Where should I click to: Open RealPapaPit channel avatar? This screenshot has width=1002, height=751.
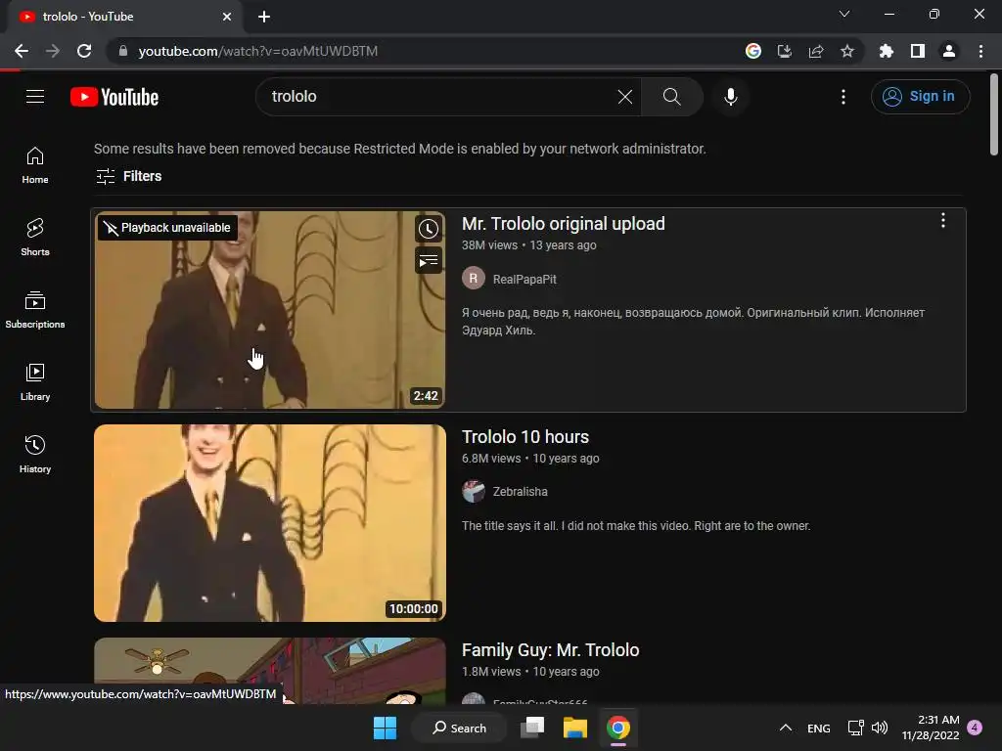tap(474, 279)
